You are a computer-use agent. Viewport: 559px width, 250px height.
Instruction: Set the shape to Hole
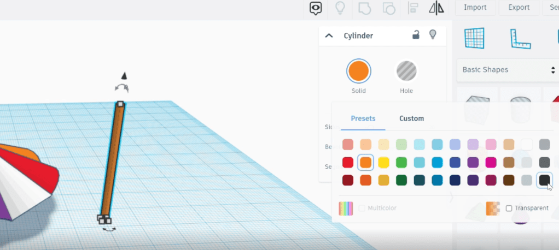tap(406, 71)
